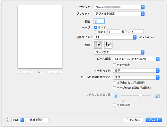Enable バナー印刷 checkbox
Image resolution: width=167 pixels, height=127 pixels.
114,65
